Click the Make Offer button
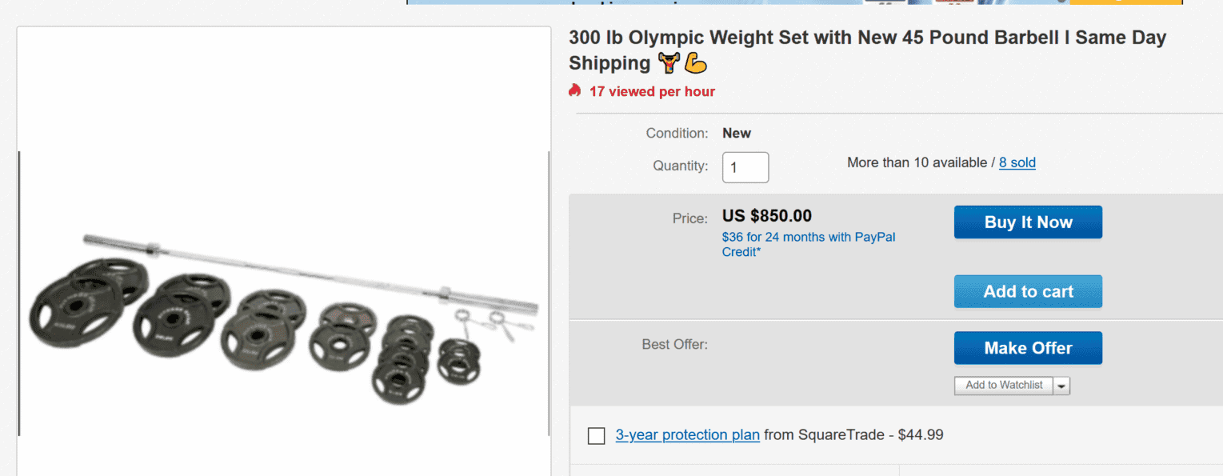The width and height of the screenshot is (1223, 476). pyautogui.click(x=1028, y=348)
